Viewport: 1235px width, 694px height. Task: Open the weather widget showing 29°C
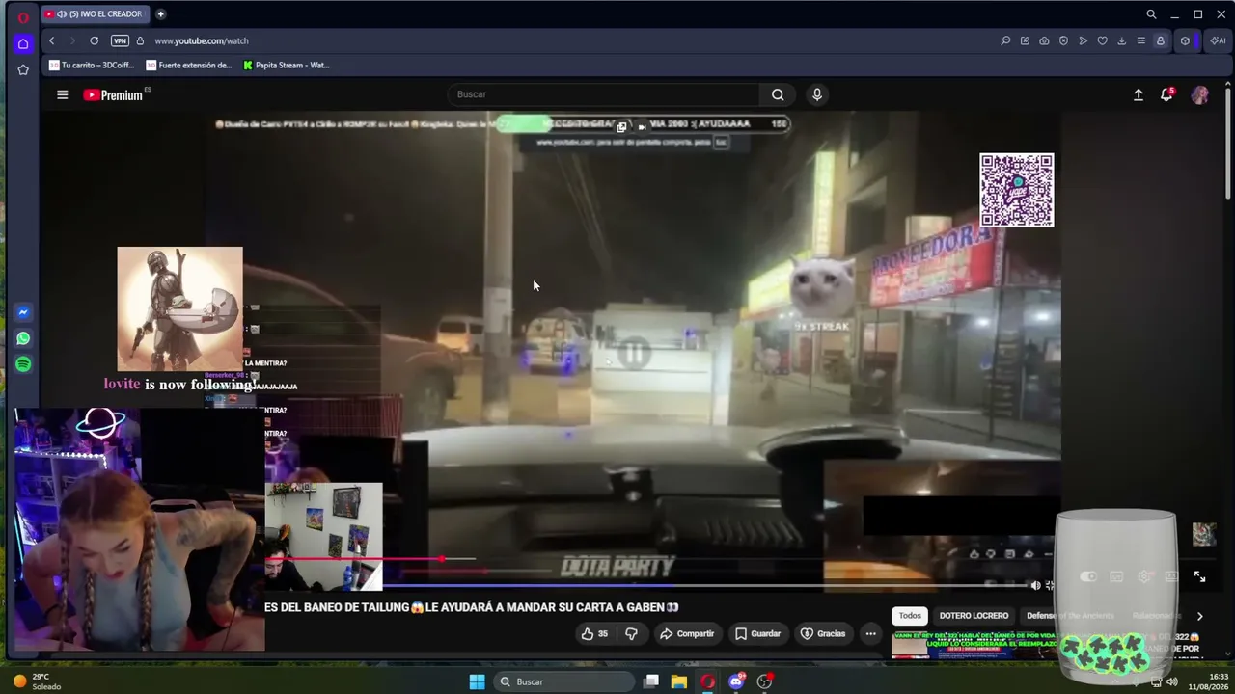pyautogui.click(x=39, y=681)
